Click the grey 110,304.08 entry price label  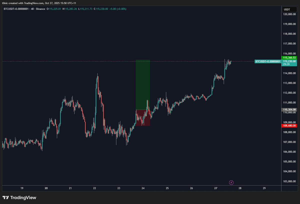point(289,109)
